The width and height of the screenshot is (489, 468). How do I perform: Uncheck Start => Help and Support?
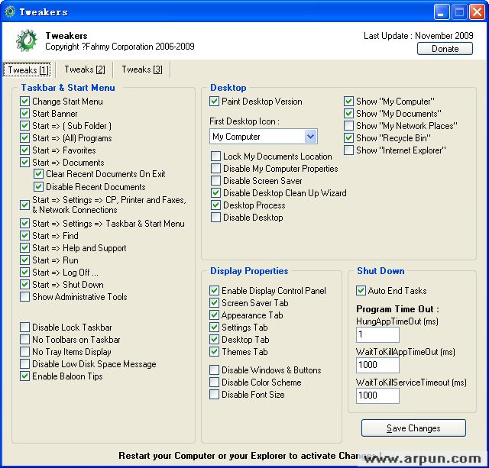click(x=24, y=248)
